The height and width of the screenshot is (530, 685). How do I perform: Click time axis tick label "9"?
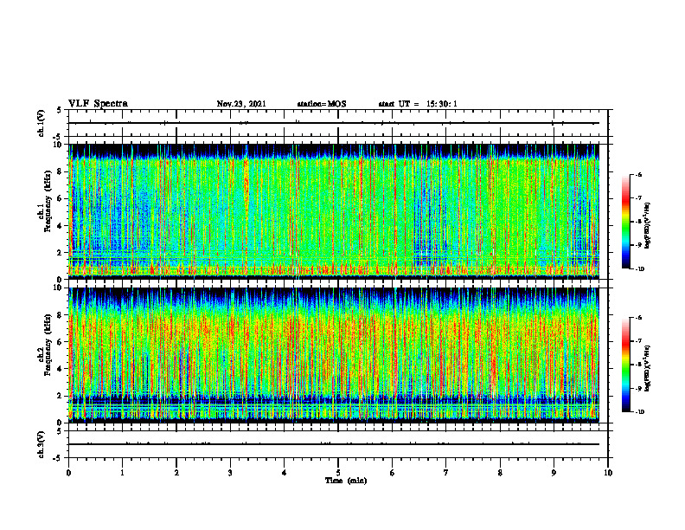tap(554, 473)
